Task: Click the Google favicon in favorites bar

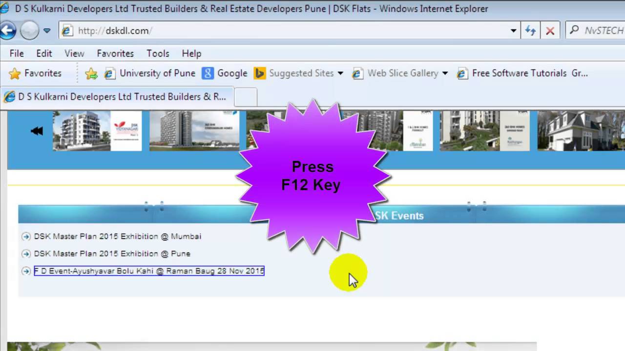Action: coord(208,74)
